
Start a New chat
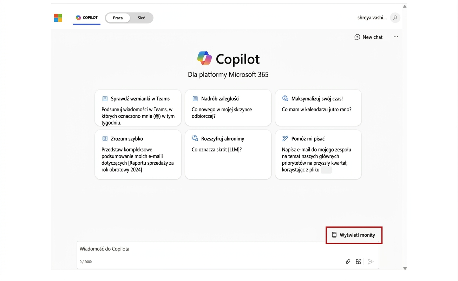pos(368,37)
